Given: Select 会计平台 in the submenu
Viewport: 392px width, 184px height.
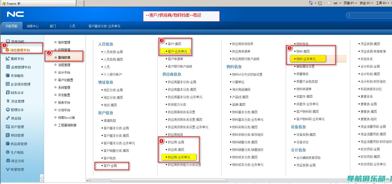Looking at the screenshot, I should point(64,72).
